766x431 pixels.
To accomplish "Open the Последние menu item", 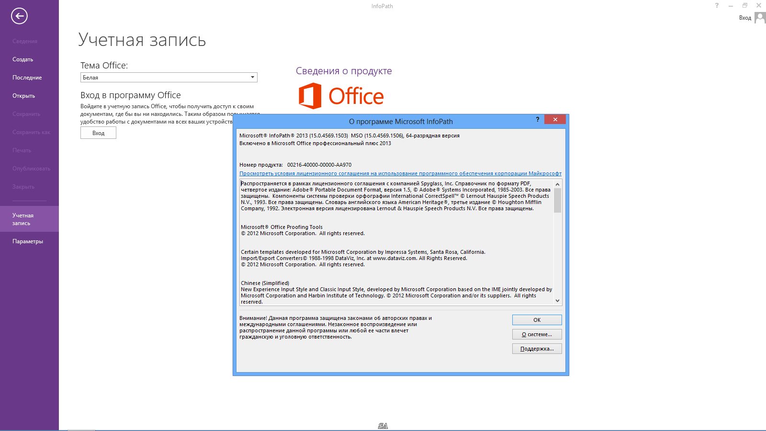I will tap(27, 78).
